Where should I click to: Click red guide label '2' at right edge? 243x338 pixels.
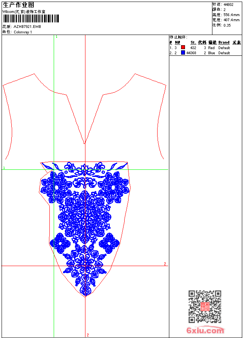[165, 264]
